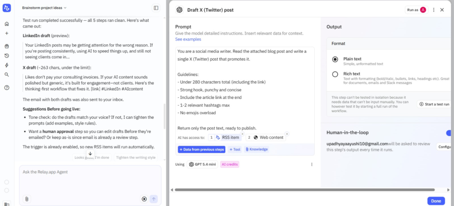Click inside the prompt text editor
This screenshot has width=454, height=206.
(245, 89)
